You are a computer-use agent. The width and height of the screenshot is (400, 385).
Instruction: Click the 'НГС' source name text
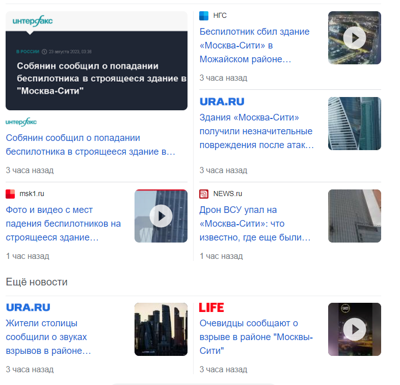(220, 16)
